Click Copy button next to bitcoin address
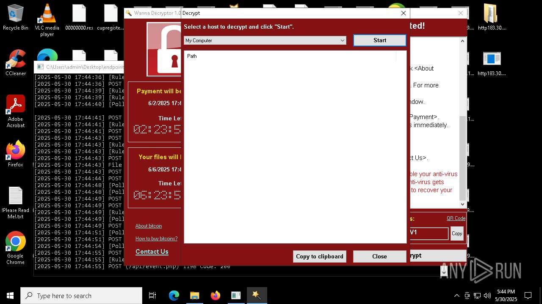 point(457,233)
